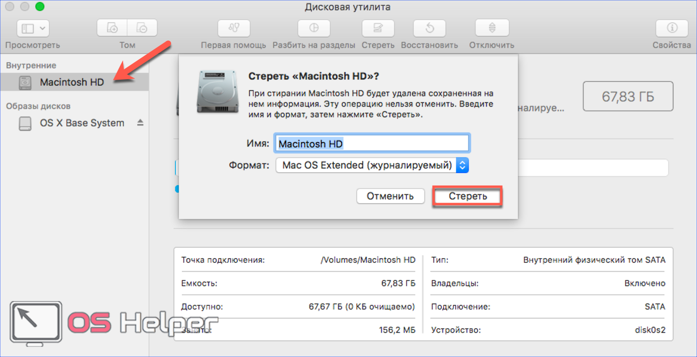Click the Внутренние sidebar section header

pos(31,66)
